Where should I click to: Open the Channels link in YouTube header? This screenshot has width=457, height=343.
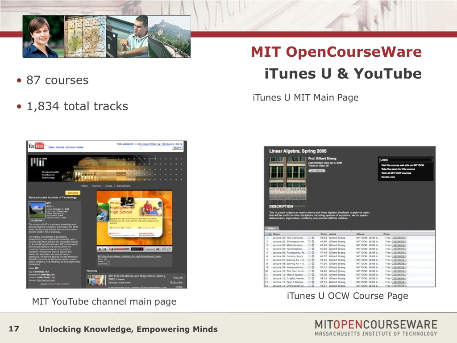60,147
